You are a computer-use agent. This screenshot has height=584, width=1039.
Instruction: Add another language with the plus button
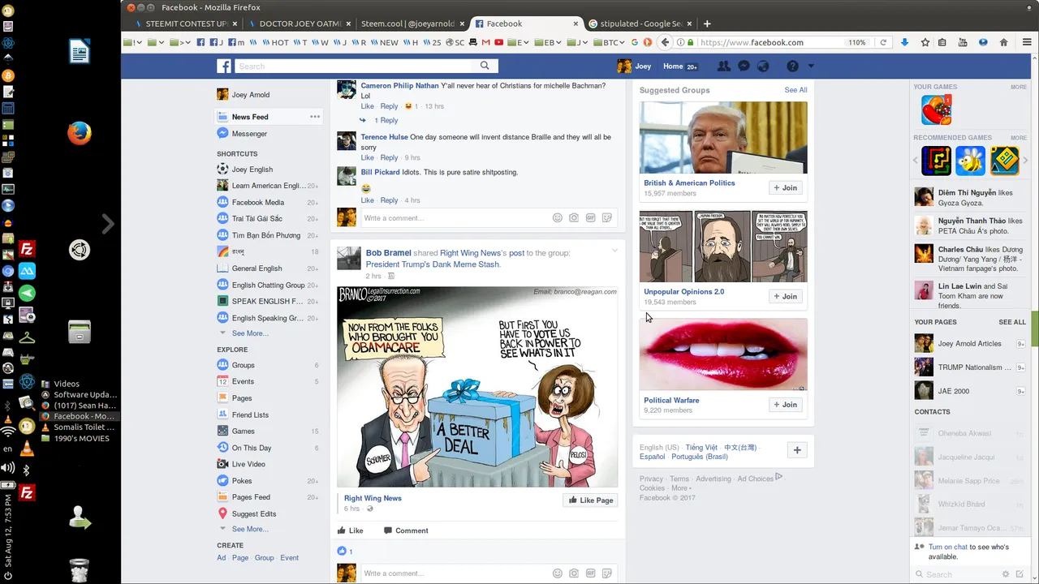click(797, 450)
